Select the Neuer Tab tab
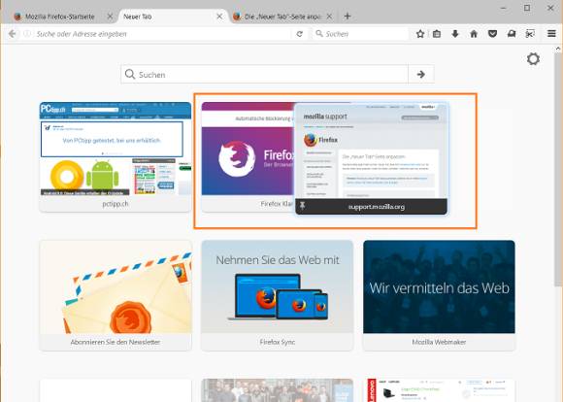Screen dimensions: 563x402 173,17
